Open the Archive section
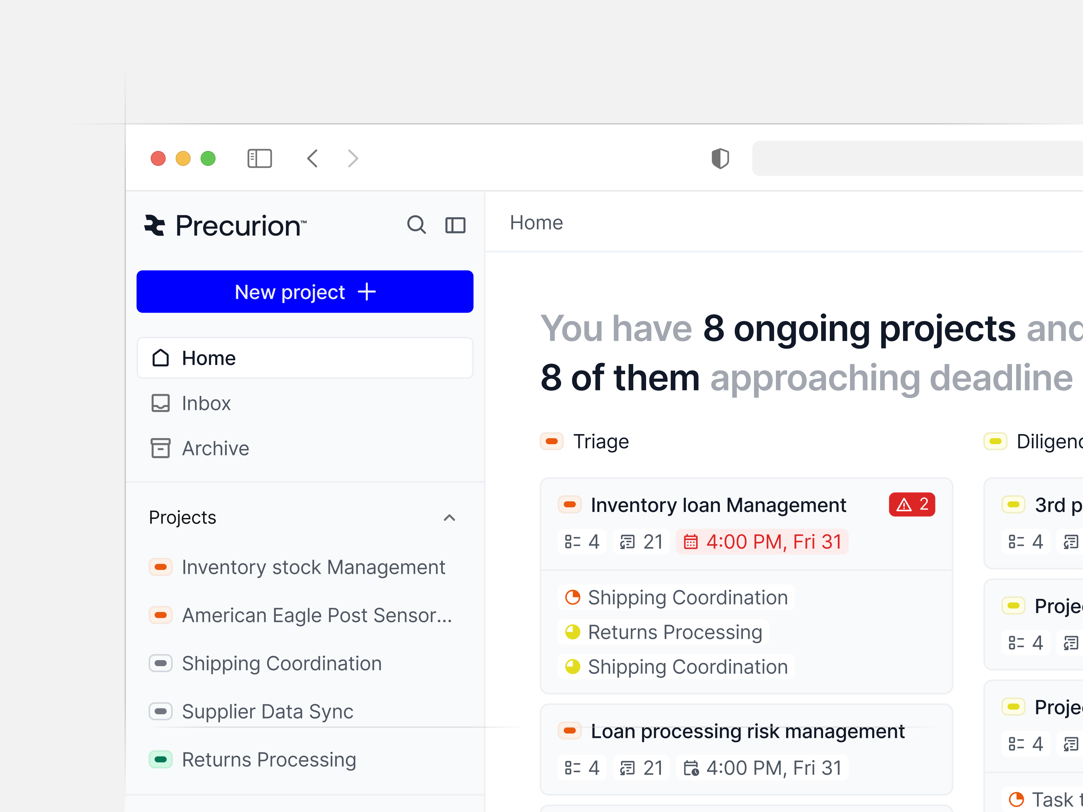 point(216,448)
